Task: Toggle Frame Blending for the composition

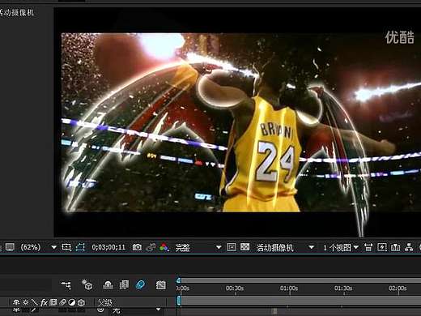Action: tap(124, 284)
